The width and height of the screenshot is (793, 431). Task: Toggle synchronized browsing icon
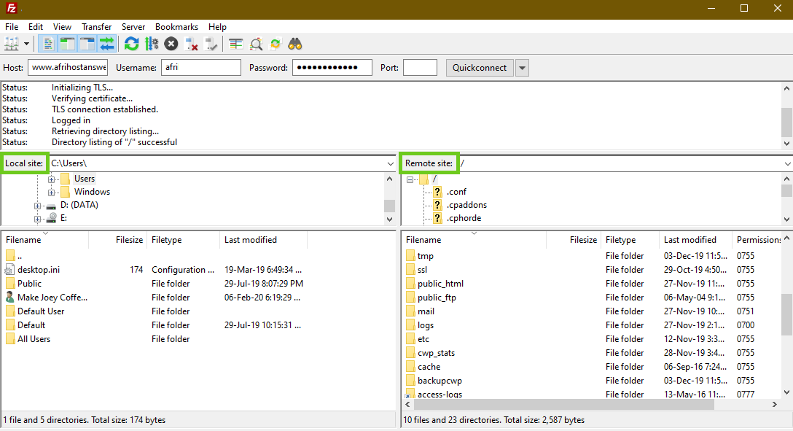[276, 44]
